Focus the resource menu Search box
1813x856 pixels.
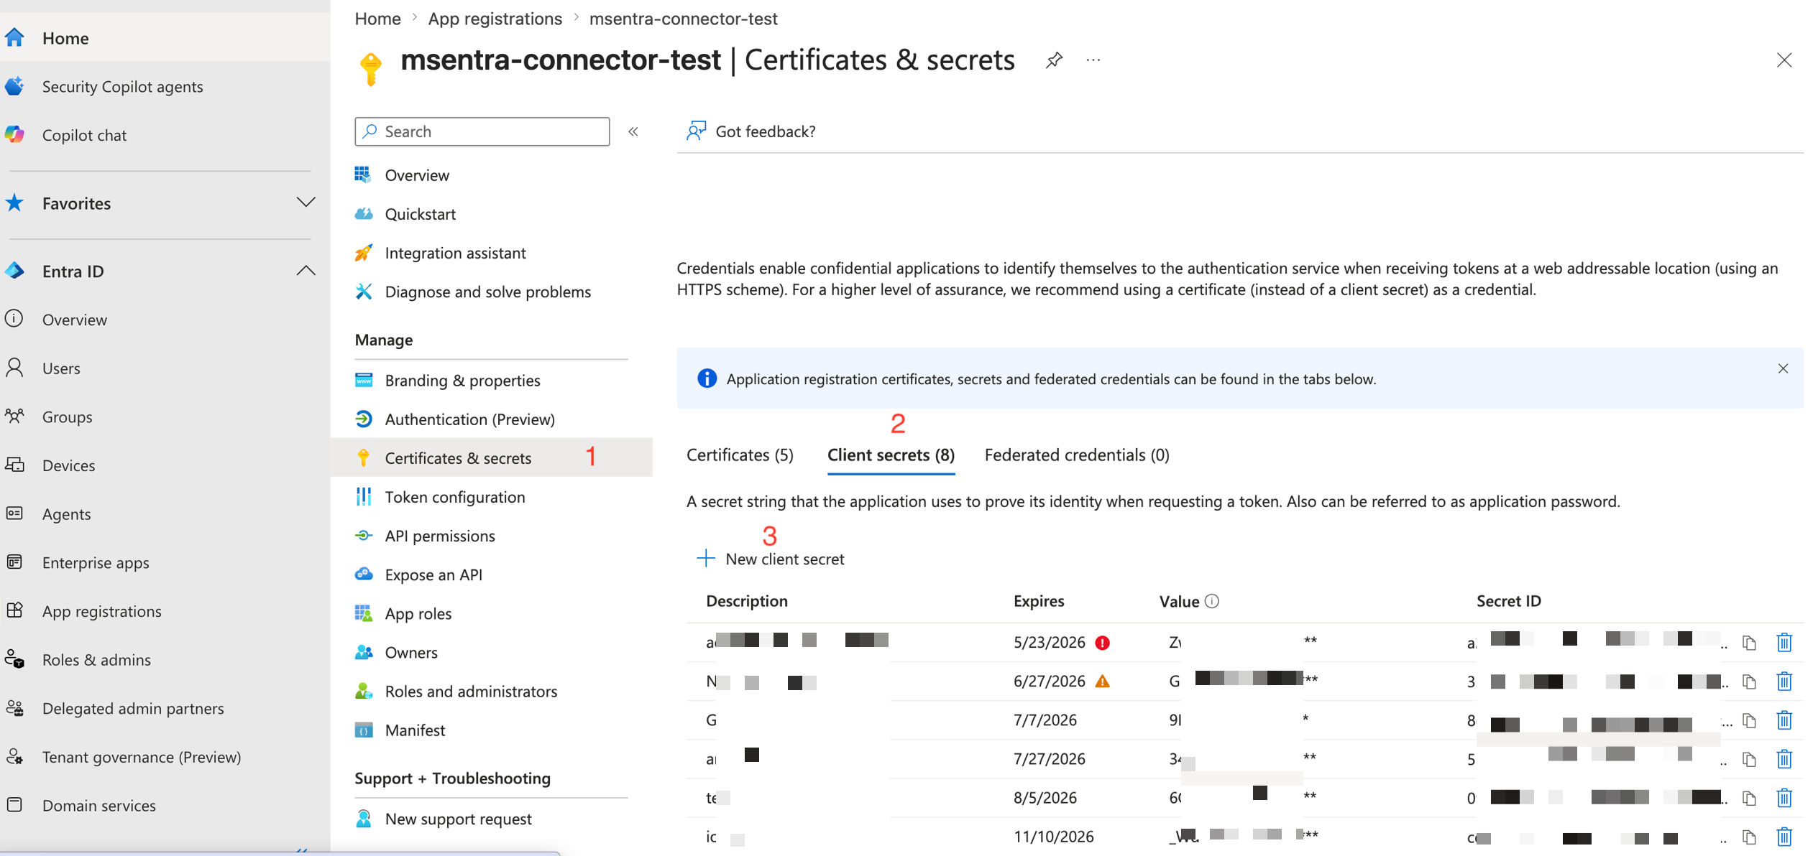482,131
